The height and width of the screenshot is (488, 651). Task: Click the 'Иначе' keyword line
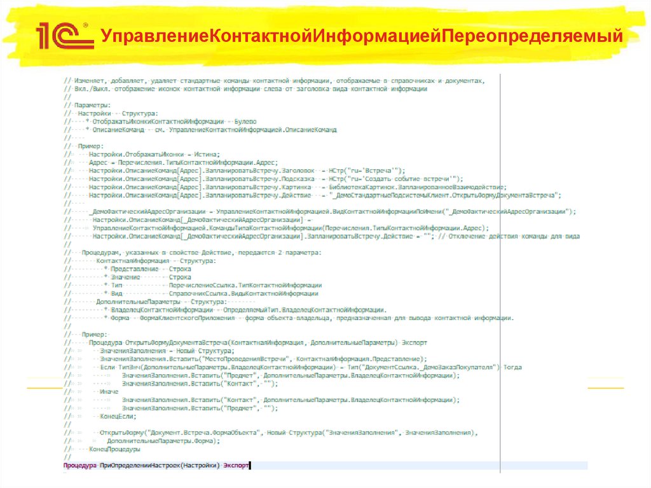tap(92, 391)
